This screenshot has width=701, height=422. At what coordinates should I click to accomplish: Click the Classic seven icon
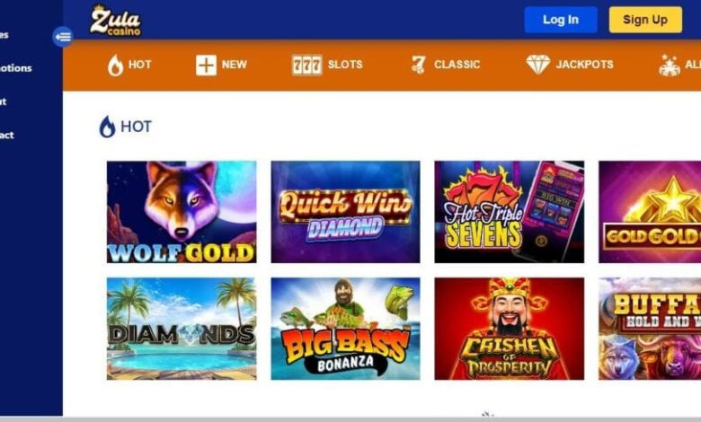pos(419,66)
